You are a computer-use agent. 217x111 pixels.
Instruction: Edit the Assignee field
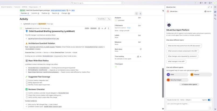(139, 18)
